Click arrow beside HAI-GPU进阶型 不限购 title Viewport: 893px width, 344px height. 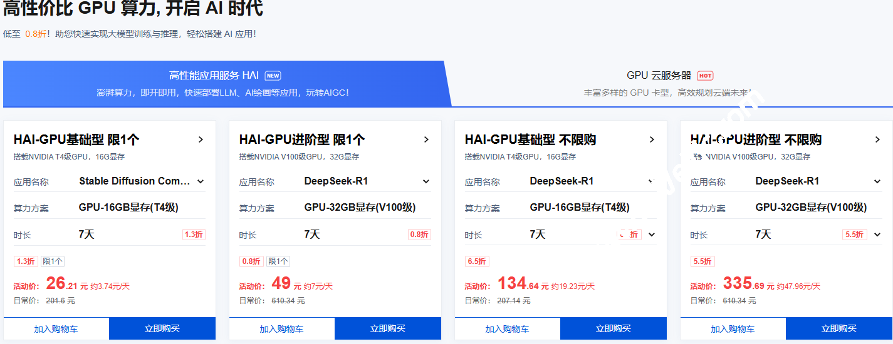tap(877, 139)
